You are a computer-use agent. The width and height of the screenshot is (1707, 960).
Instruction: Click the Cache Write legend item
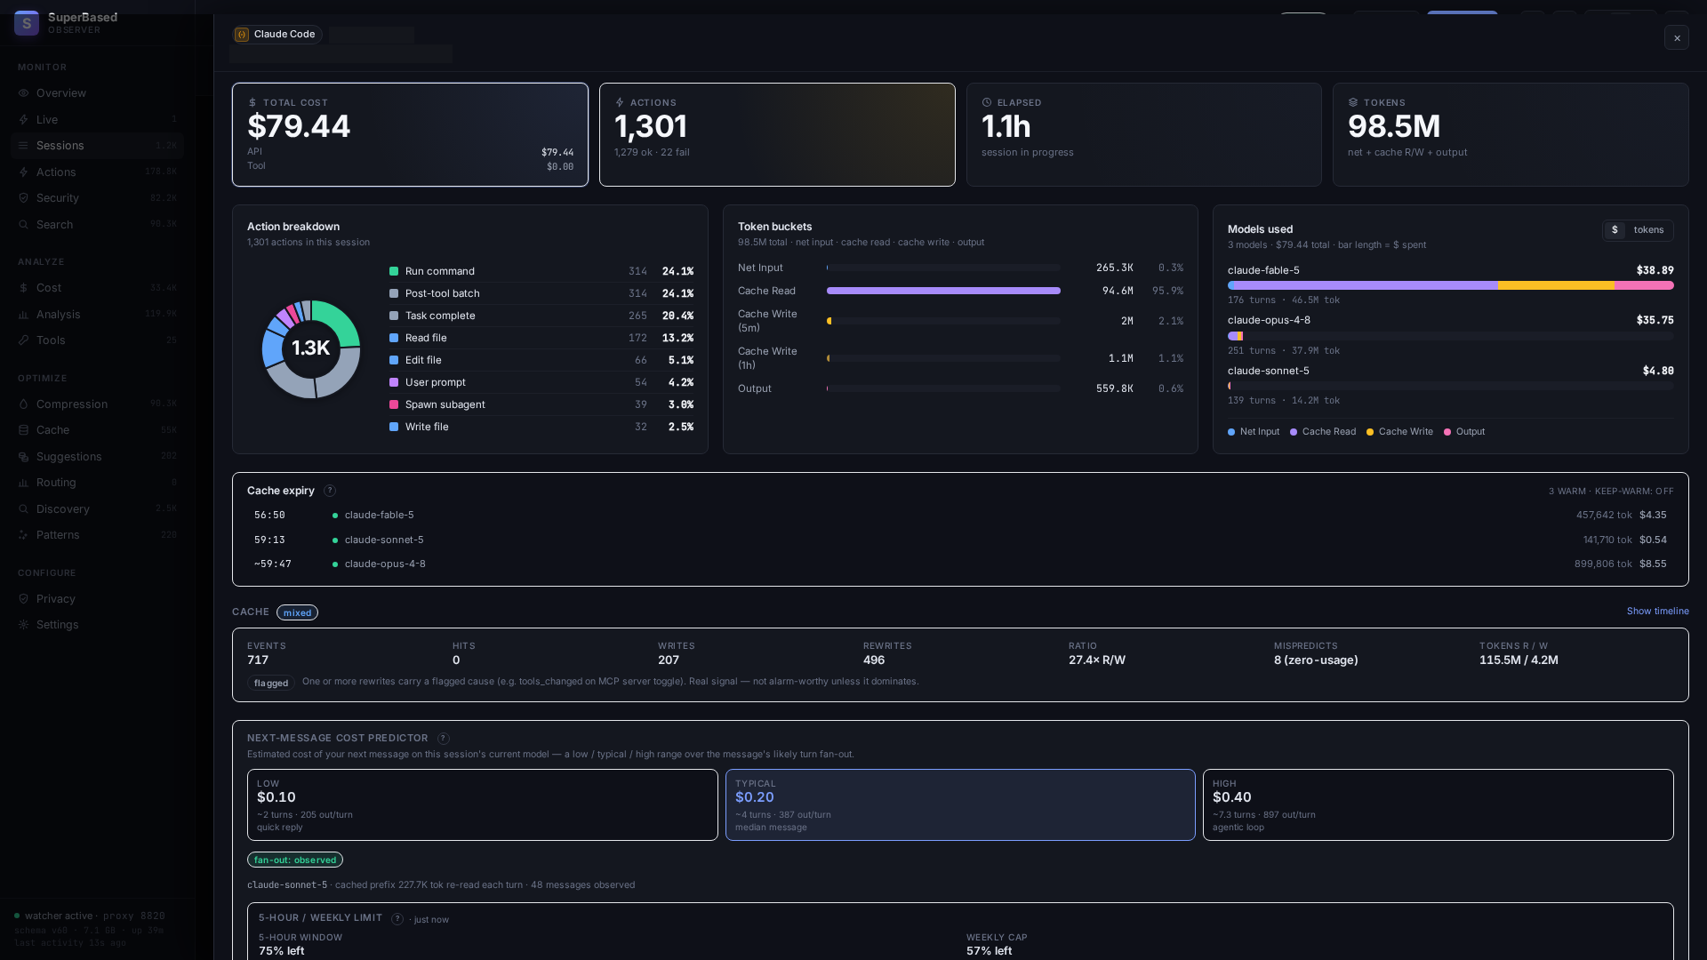coord(1399,432)
